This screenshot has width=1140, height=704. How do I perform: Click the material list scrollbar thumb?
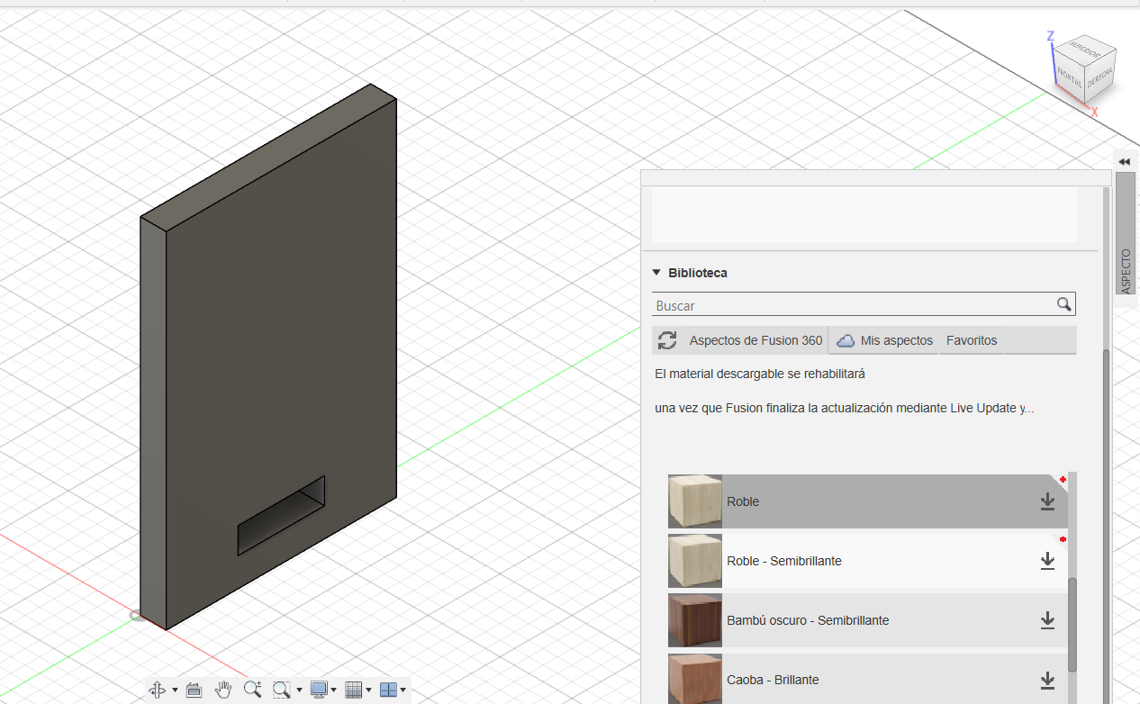tap(1072, 624)
